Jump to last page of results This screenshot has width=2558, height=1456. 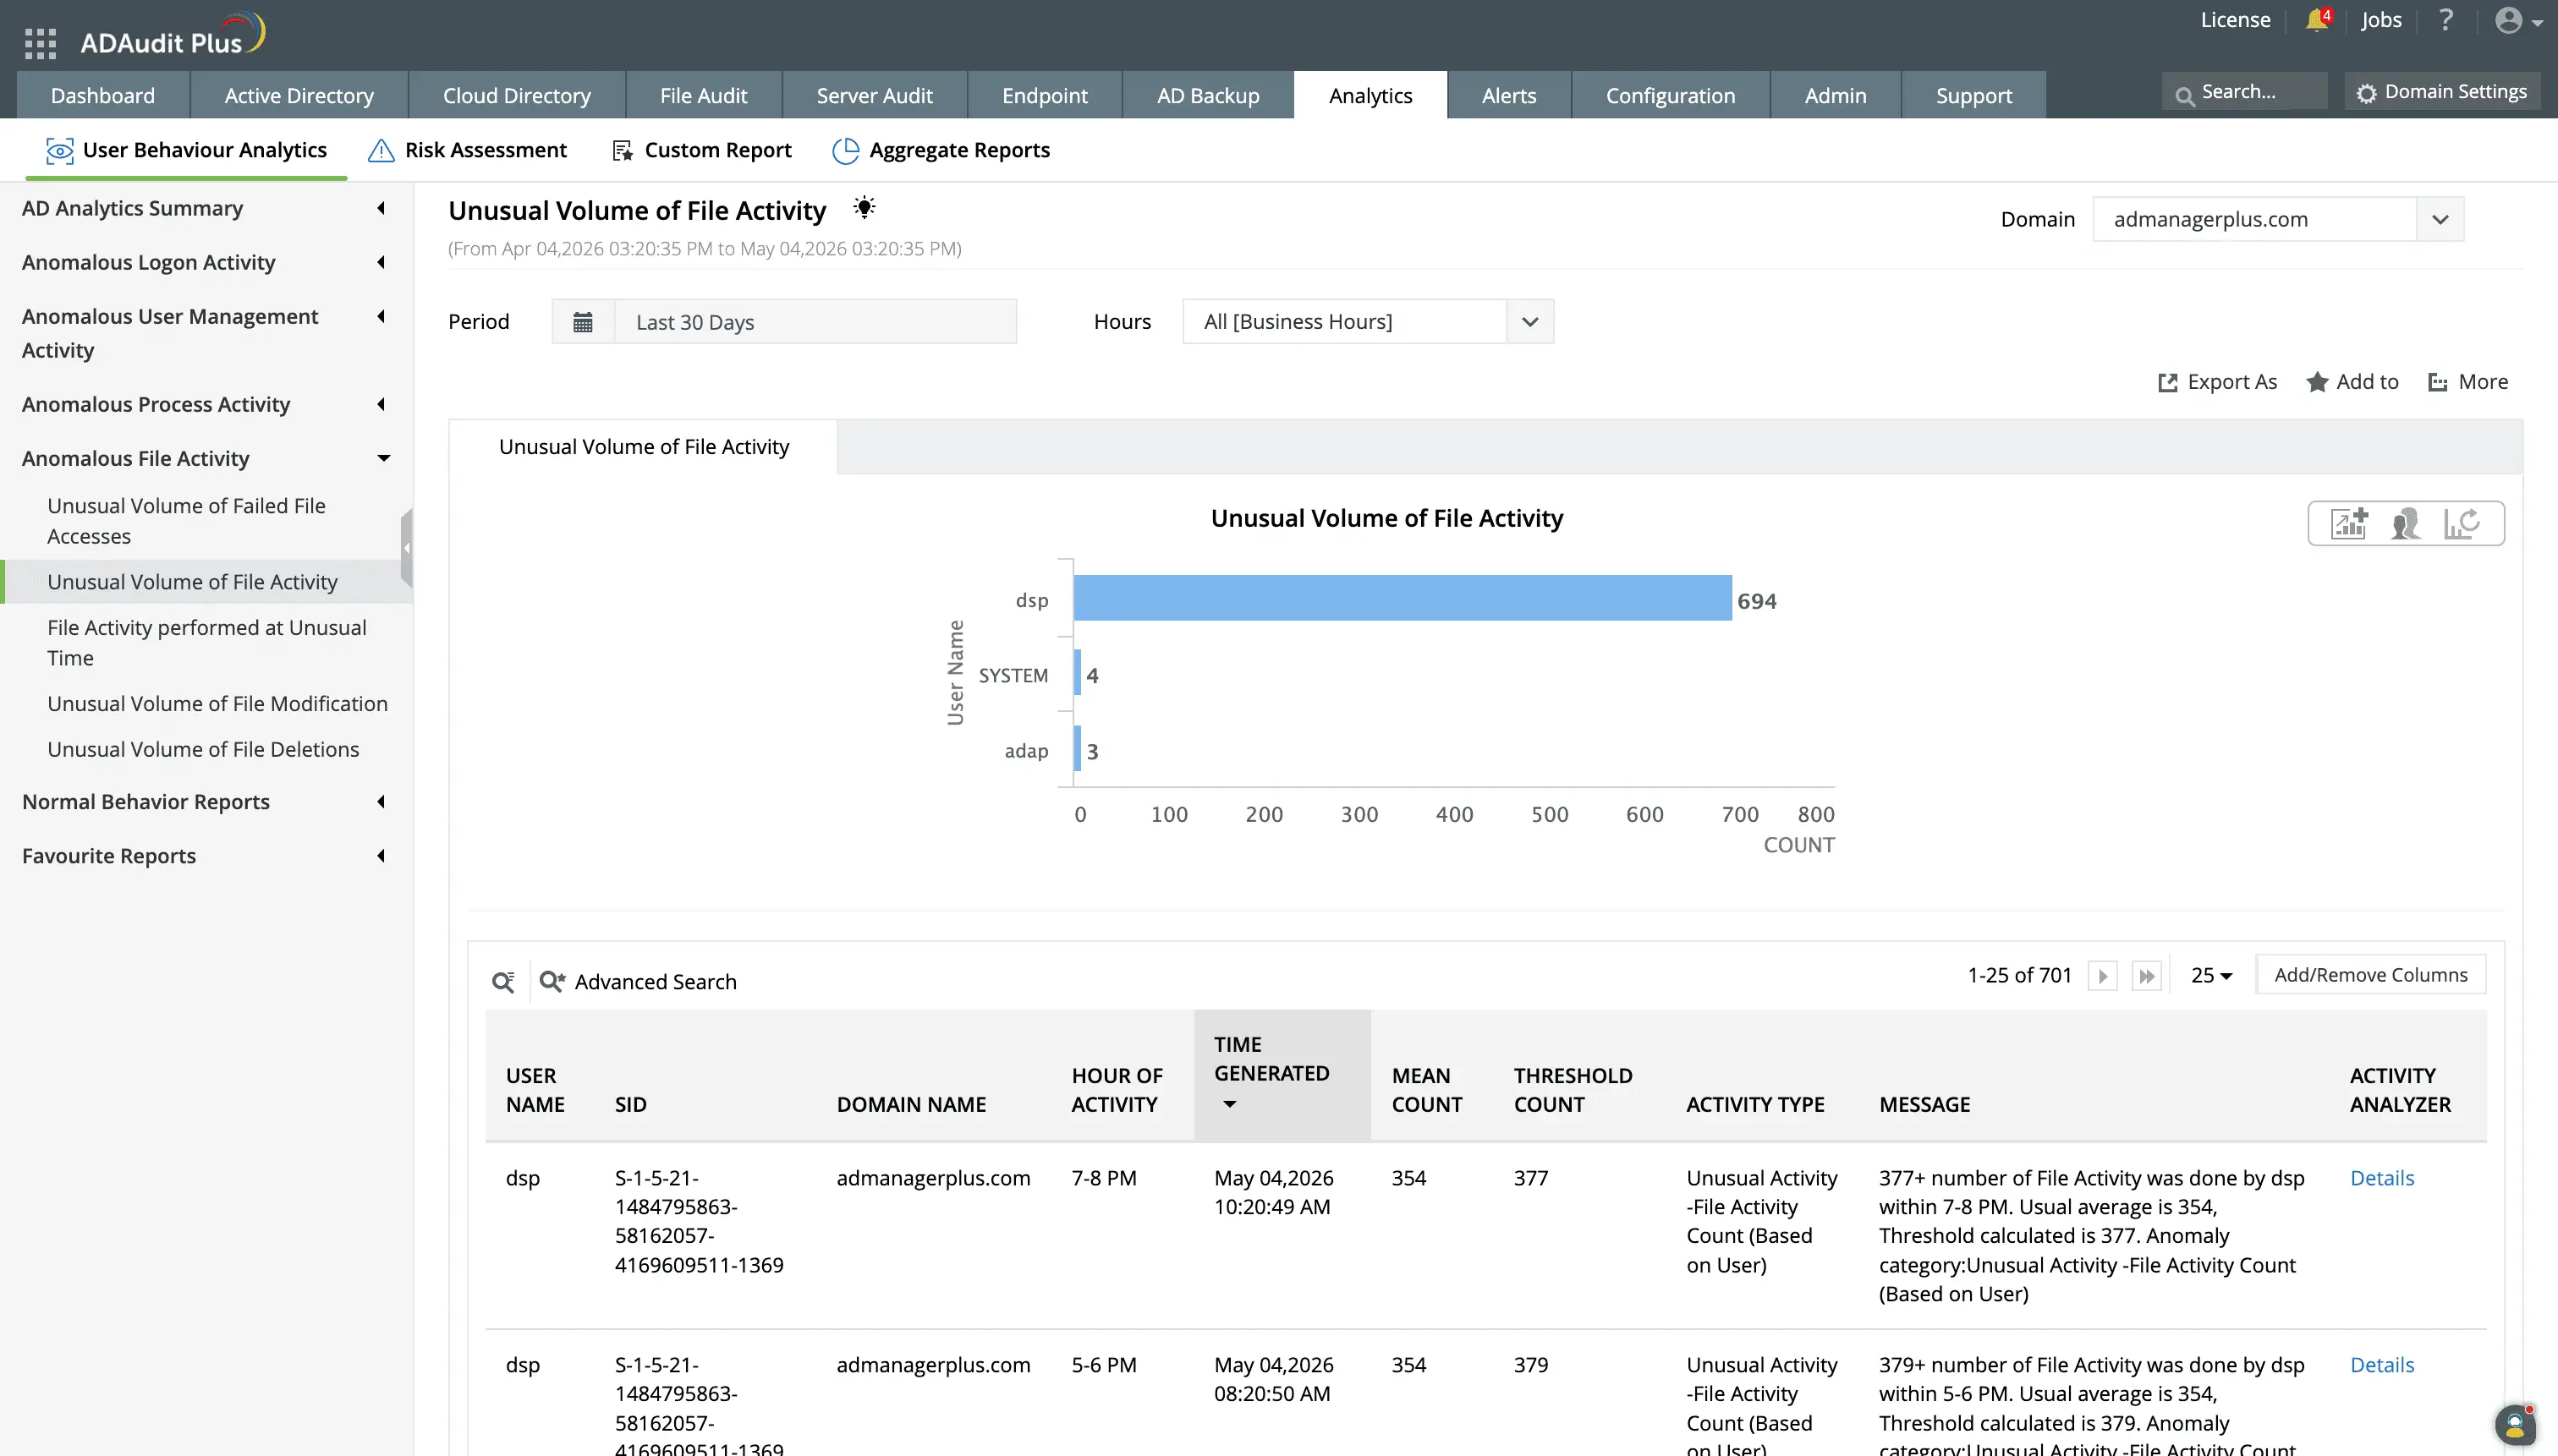click(2147, 976)
